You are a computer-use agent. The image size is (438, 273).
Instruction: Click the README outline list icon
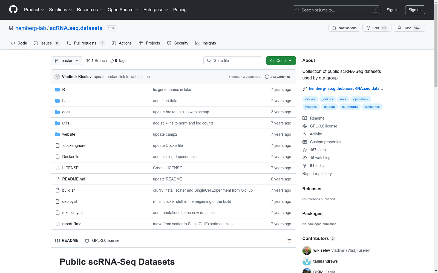point(289,241)
